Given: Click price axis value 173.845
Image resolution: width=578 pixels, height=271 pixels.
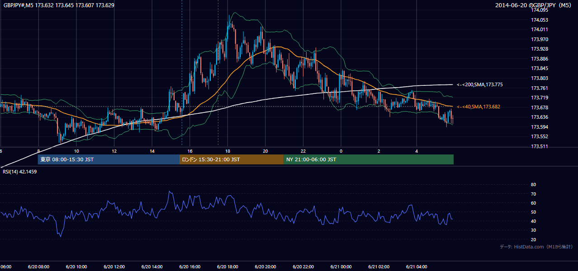Looking at the screenshot, I should point(539,69).
